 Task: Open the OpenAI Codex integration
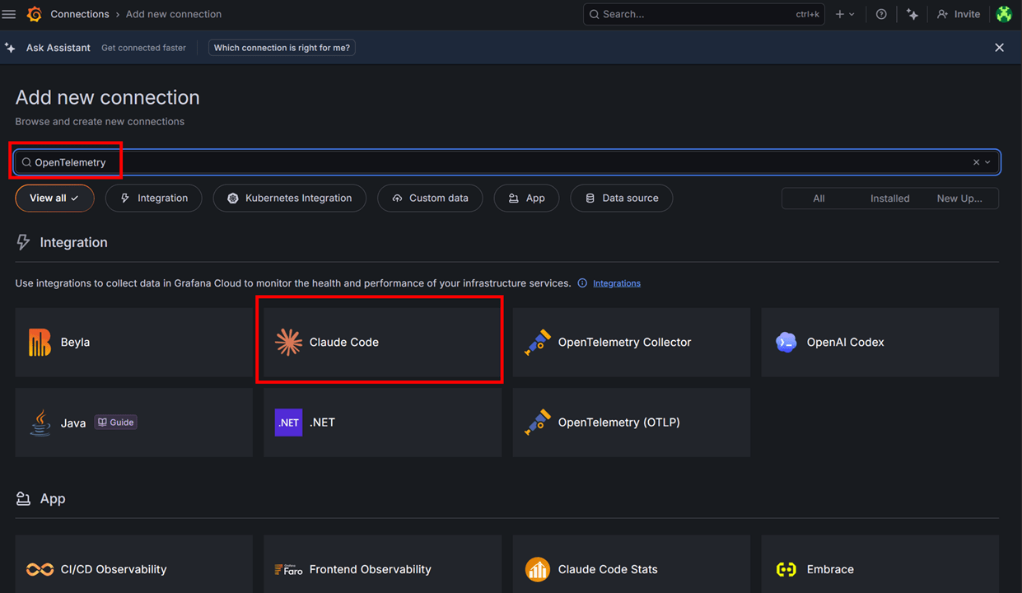tap(880, 343)
